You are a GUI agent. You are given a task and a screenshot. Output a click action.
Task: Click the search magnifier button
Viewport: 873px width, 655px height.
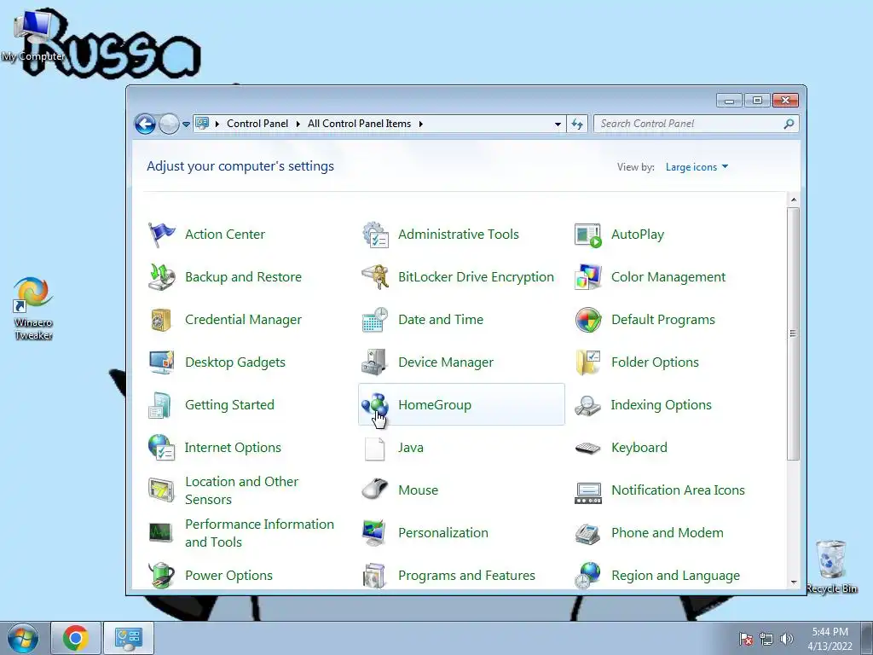tap(789, 124)
